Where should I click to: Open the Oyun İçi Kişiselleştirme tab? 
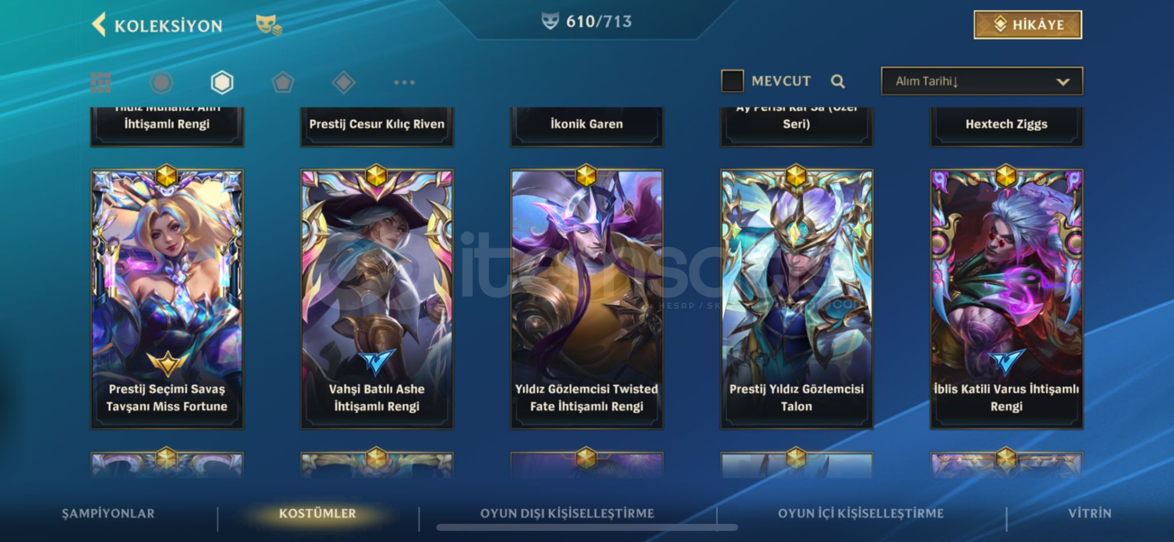pyautogui.click(x=860, y=513)
